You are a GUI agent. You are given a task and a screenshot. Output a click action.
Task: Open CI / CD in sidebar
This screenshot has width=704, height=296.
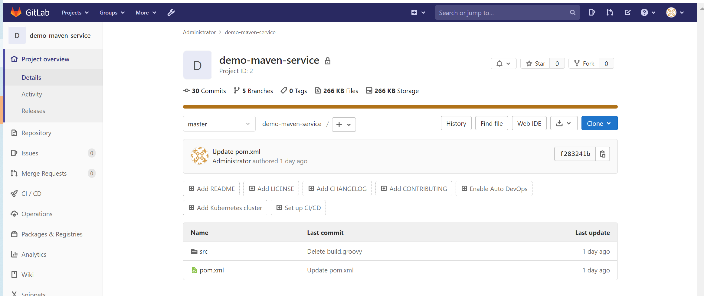[x=53, y=194]
